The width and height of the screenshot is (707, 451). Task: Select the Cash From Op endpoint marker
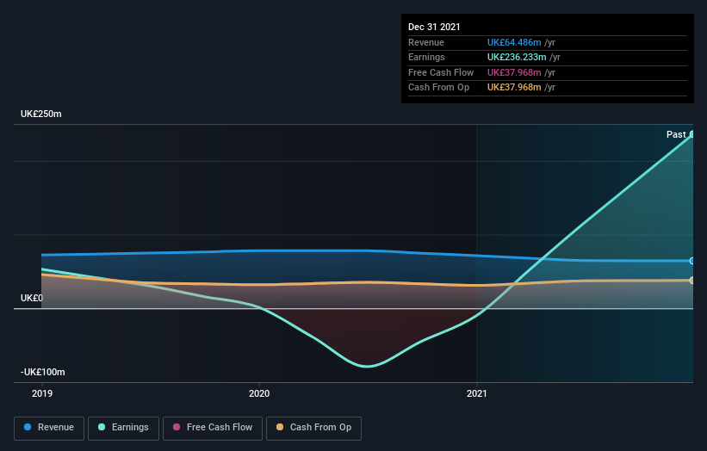[x=692, y=281]
